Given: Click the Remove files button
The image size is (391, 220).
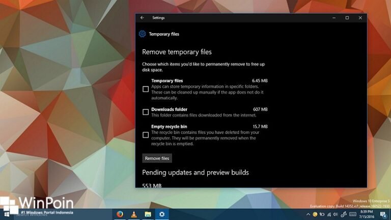Looking at the screenshot, I should pos(157,158).
